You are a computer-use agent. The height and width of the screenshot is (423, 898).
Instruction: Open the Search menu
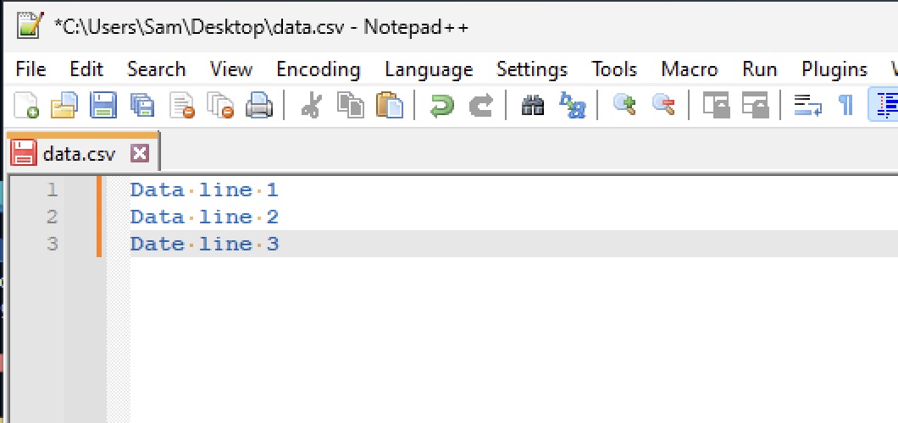157,69
